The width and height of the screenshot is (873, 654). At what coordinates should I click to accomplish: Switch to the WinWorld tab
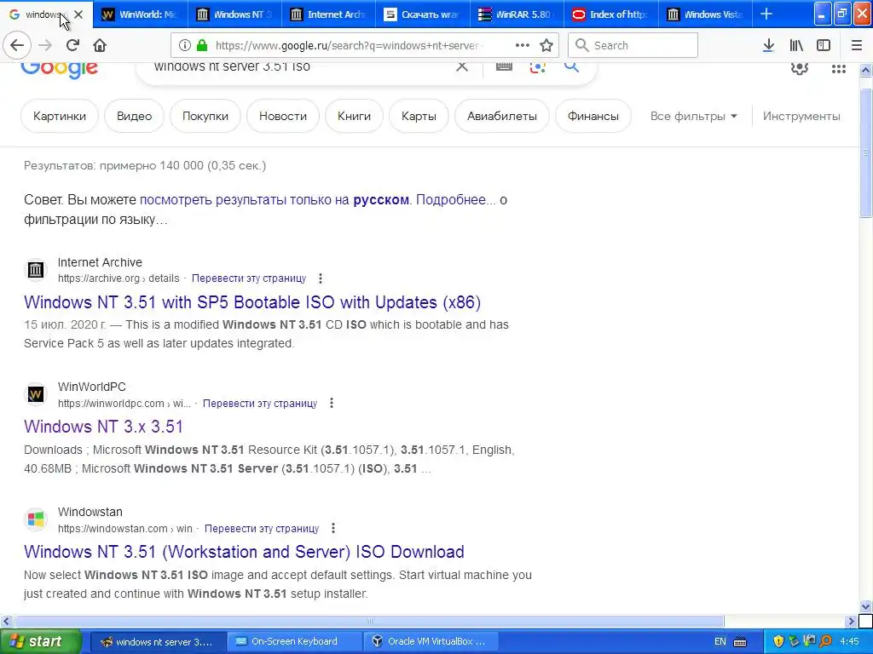[141, 14]
